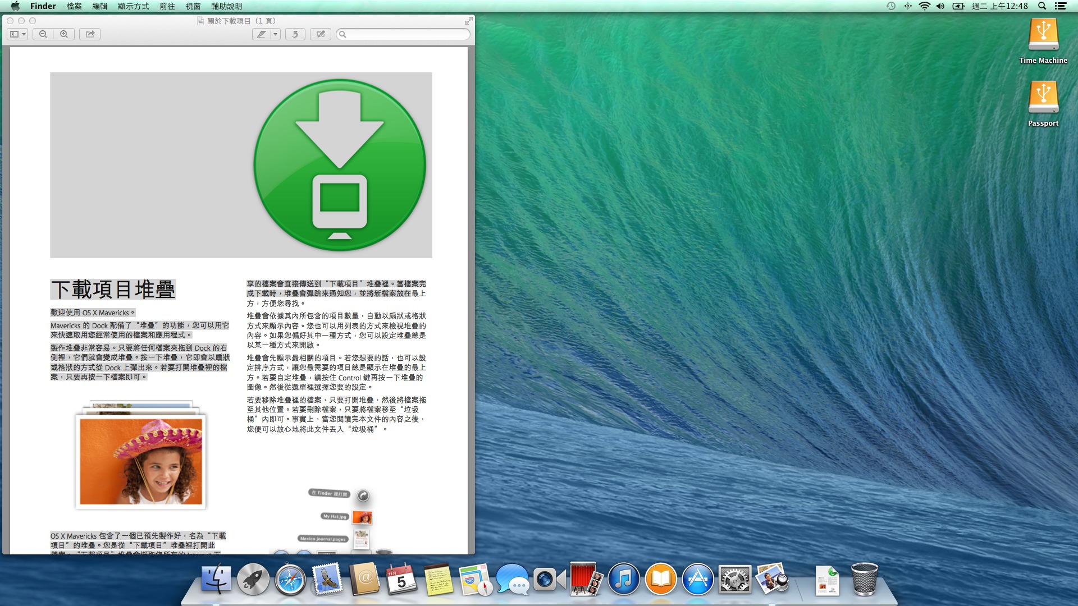Toggle the Wi-Fi status menu

point(924,6)
